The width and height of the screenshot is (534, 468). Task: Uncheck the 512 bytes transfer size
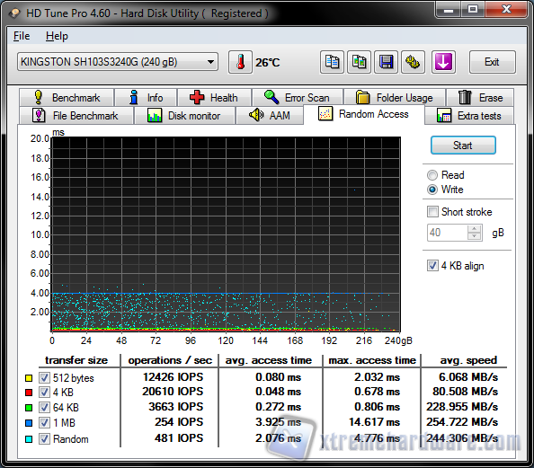(44, 377)
